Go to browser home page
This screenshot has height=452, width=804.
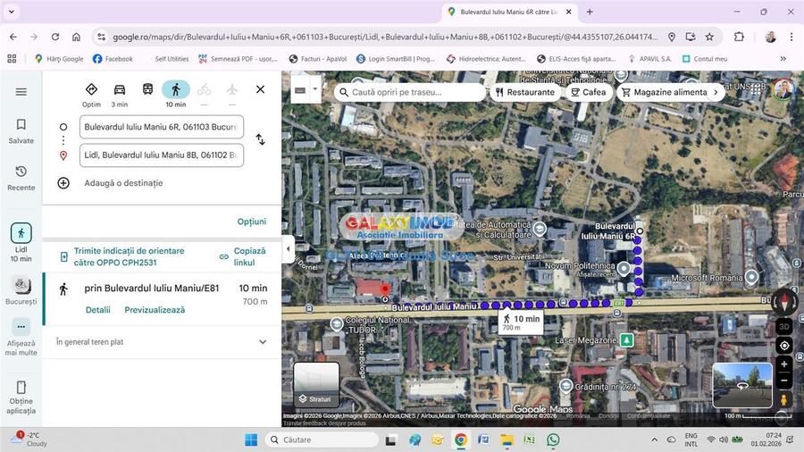[x=76, y=37]
